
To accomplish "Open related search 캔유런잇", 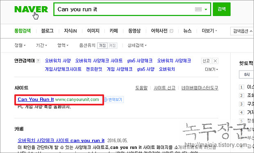I will (94, 69).
